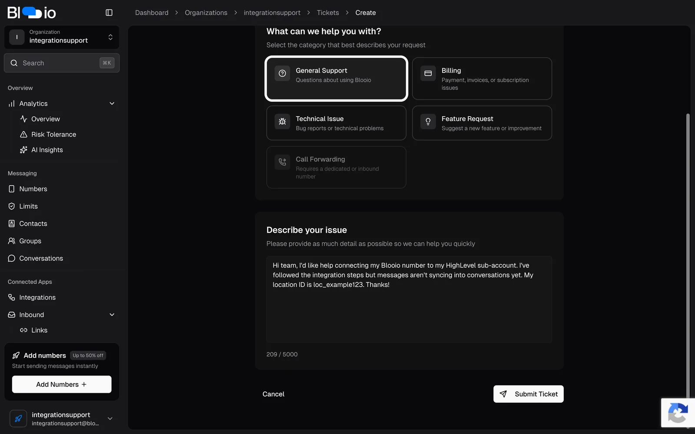Open the Integrations page

(37, 297)
